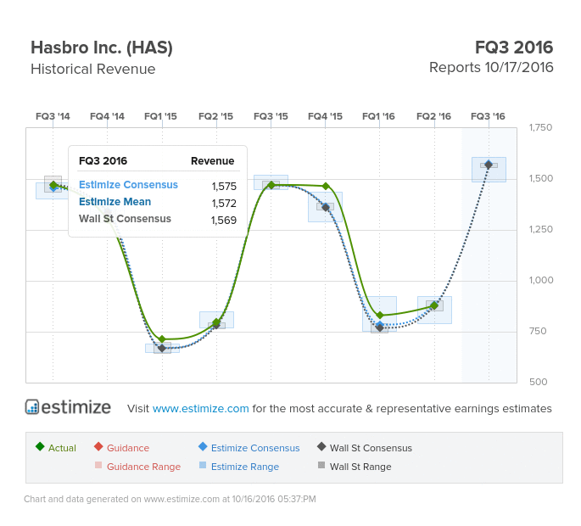Screen dimensions: 581x526
Task: Select the FQ2 '16 quarter label
Action: 433,116
